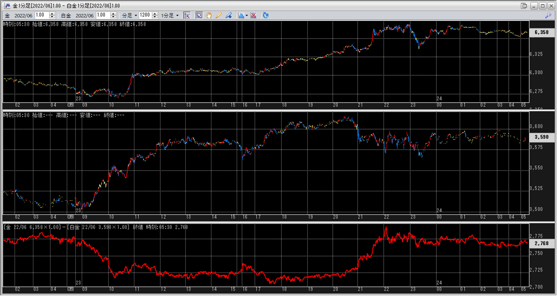Click the 6,358 gold price label
The image size is (557, 296).
click(542, 33)
